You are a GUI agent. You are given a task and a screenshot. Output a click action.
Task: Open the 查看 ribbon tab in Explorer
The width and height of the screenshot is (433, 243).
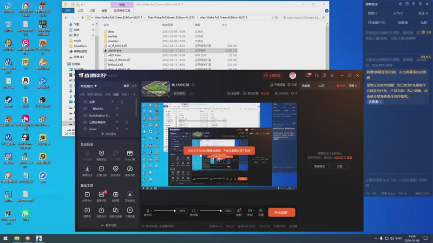click(104, 10)
